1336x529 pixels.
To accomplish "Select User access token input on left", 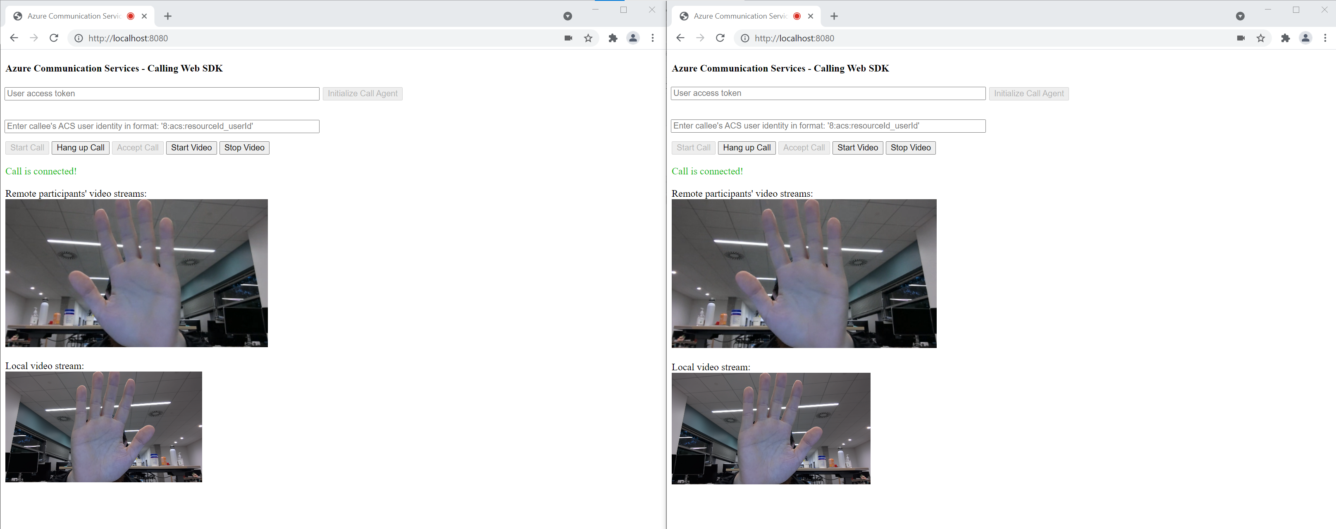I will coord(162,93).
